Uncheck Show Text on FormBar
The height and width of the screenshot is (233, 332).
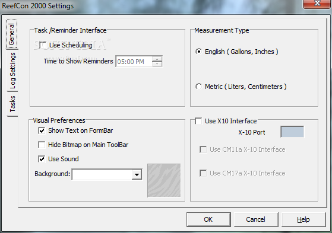pos(42,130)
